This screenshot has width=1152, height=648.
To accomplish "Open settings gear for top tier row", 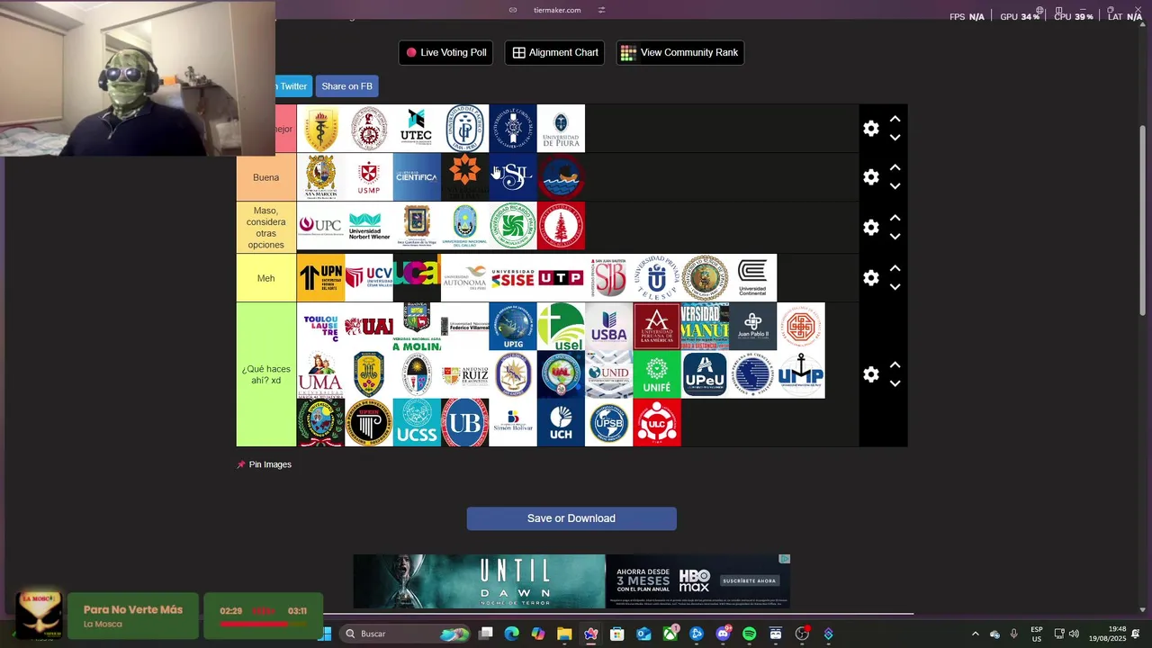I will point(870,129).
